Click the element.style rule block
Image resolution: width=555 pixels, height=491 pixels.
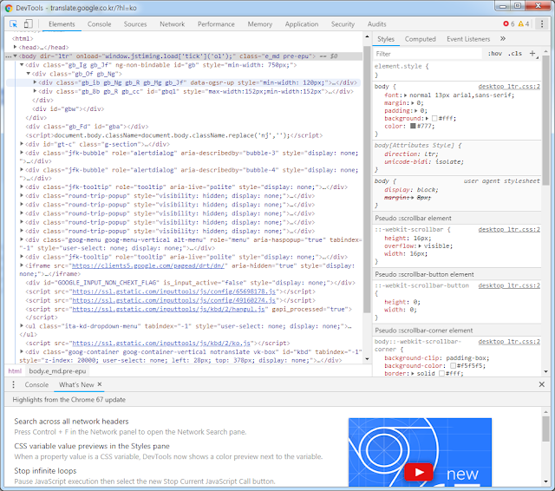pos(457,70)
